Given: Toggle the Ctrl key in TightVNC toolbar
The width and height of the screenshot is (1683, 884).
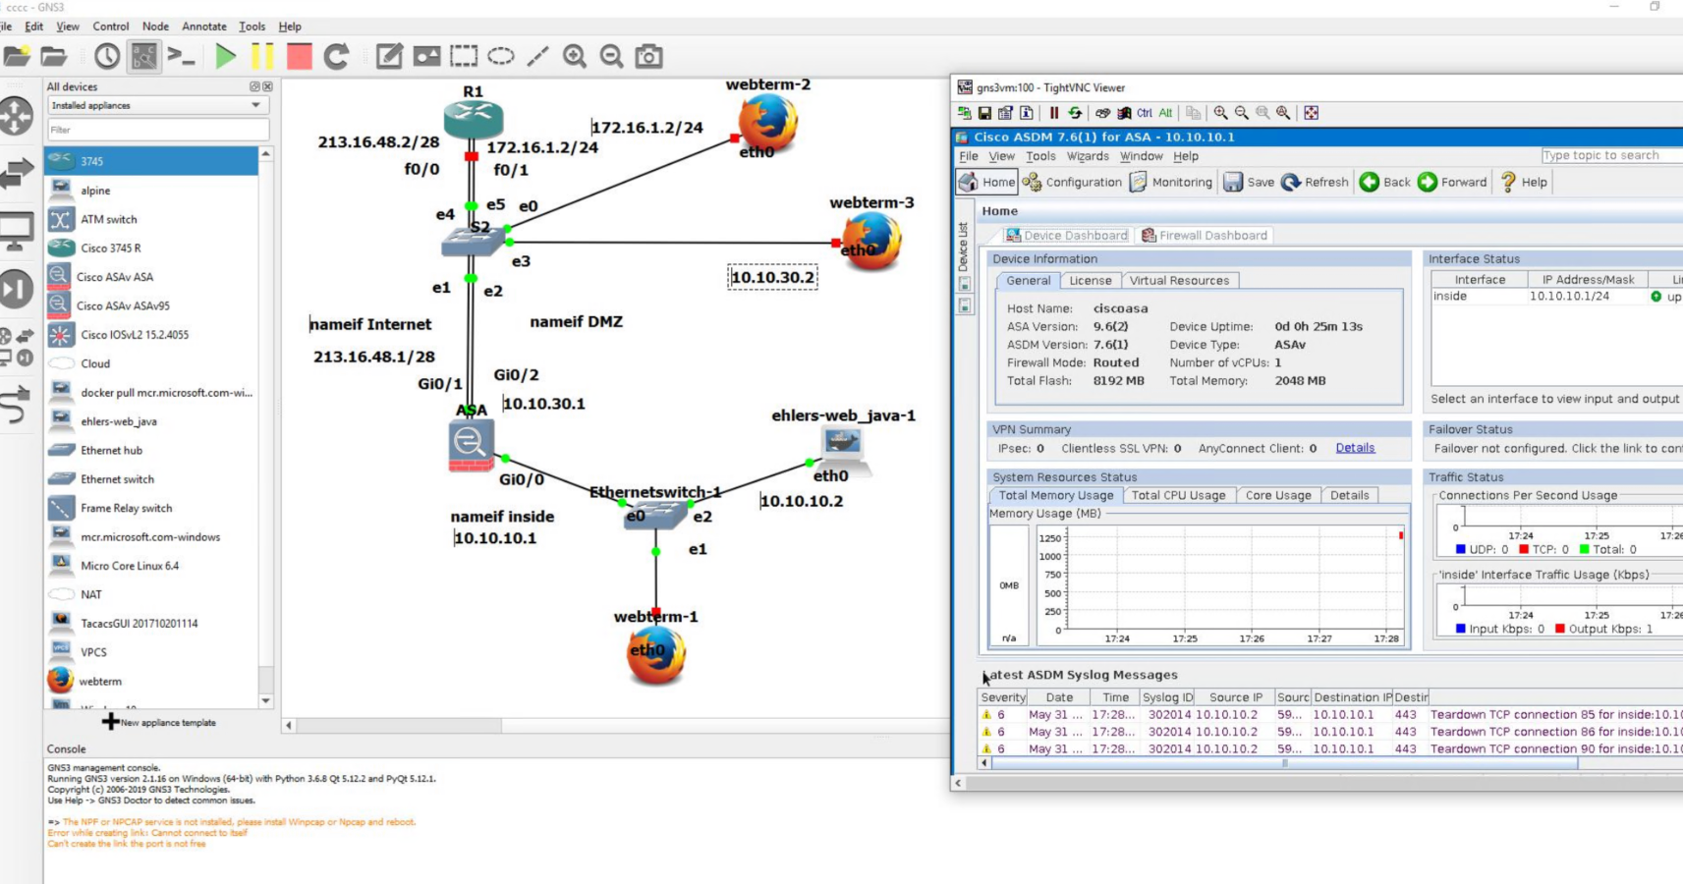Looking at the screenshot, I should click(x=1144, y=113).
